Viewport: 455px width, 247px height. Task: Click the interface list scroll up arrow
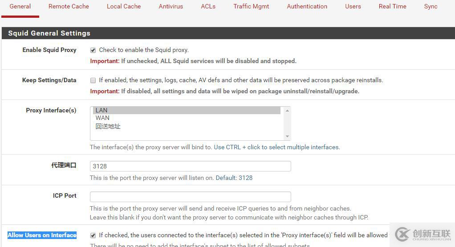287,111
